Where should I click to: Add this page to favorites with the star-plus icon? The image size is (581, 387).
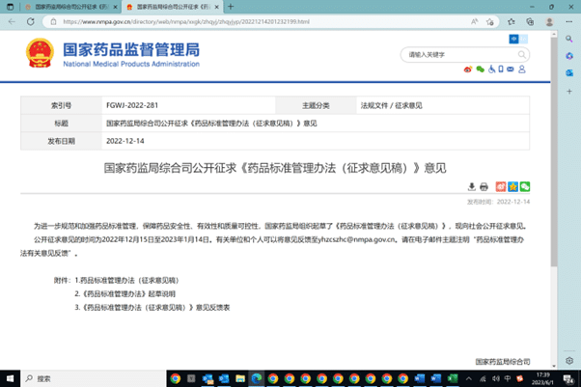490,21
